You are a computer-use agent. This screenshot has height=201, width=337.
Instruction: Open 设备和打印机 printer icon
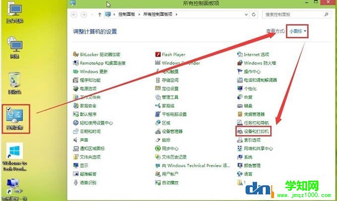[x=240, y=131]
